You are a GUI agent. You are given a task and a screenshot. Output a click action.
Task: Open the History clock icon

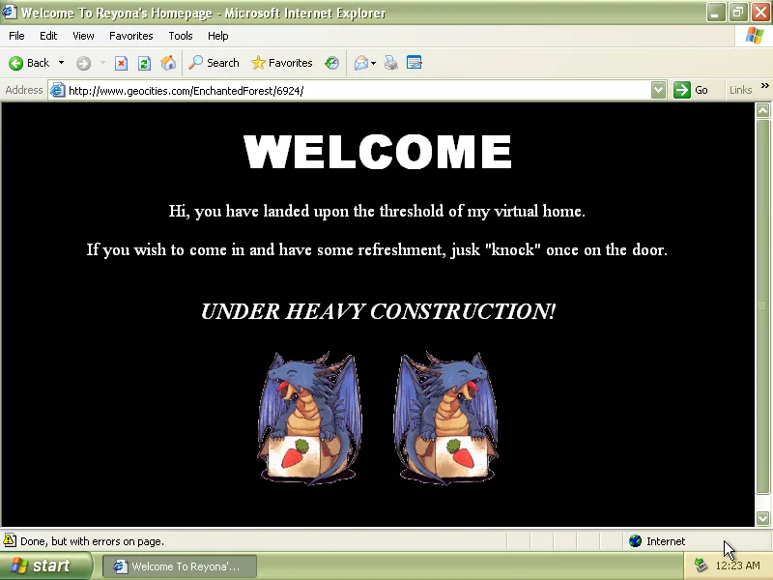point(331,63)
